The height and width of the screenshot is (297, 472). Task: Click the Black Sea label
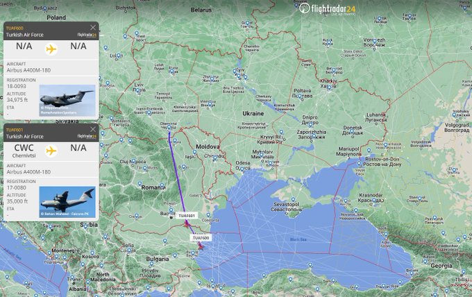click(x=298, y=239)
